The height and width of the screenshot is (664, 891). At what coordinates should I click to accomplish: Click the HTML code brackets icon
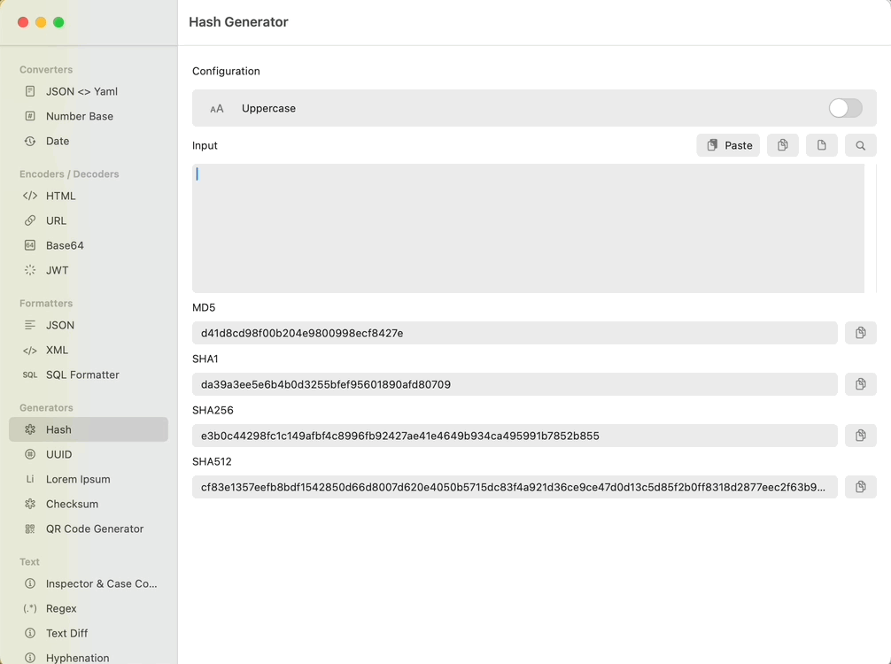[30, 196]
